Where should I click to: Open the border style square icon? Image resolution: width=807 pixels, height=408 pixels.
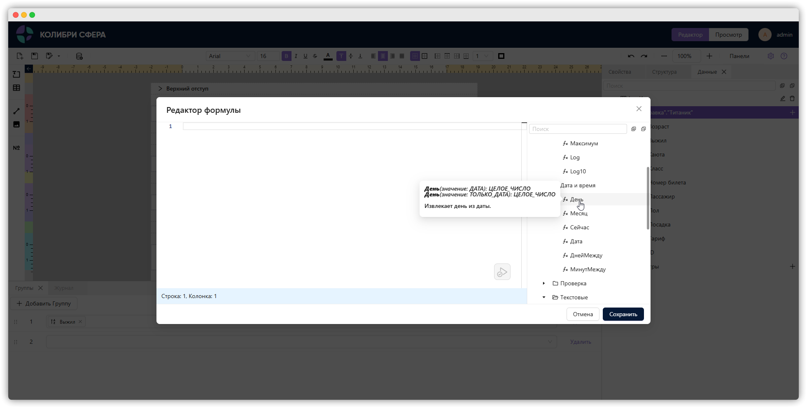(x=501, y=56)
